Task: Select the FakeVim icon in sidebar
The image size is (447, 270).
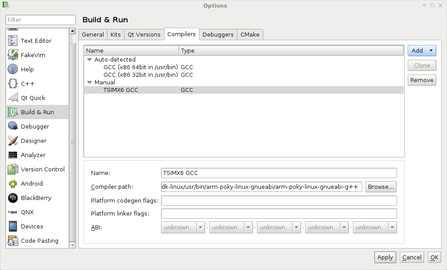Action: pos(12,55)
